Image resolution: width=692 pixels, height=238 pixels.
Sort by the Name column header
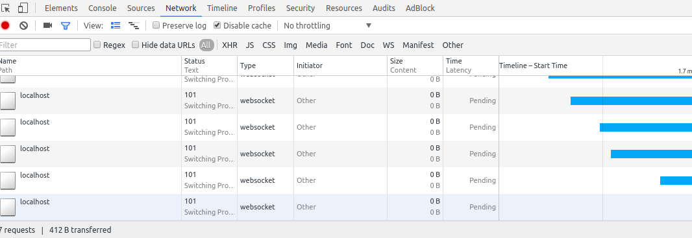90,65
